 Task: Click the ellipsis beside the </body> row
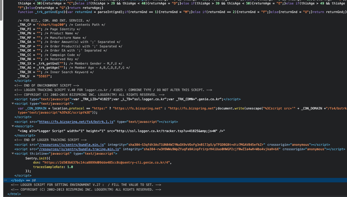tap(5, 180)
